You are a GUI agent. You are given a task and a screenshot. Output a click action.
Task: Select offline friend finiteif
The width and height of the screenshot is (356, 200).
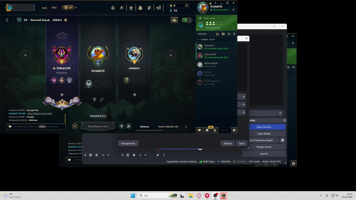[x=216, y=73]
